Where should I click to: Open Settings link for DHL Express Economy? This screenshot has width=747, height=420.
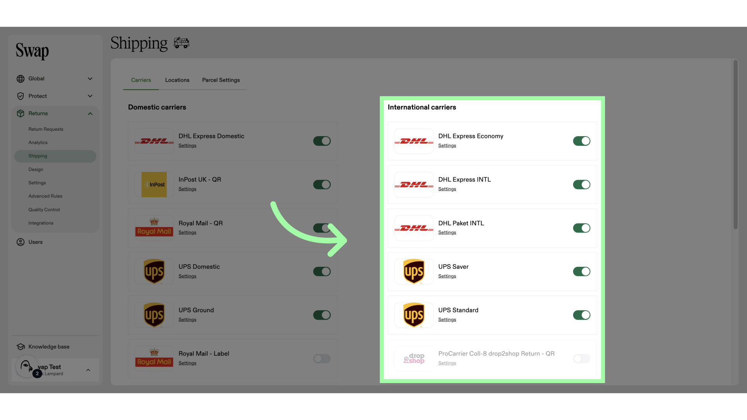447,145
